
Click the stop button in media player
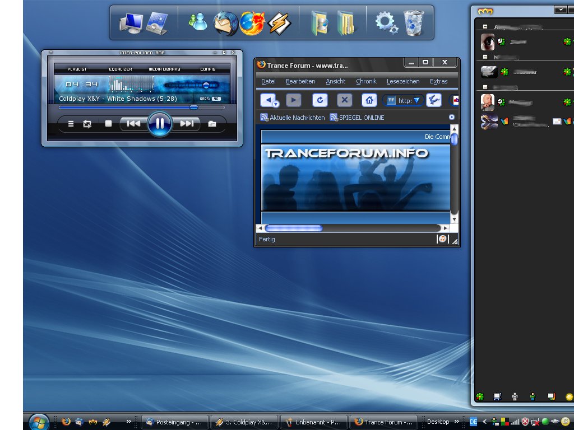(x=109, y=124)
